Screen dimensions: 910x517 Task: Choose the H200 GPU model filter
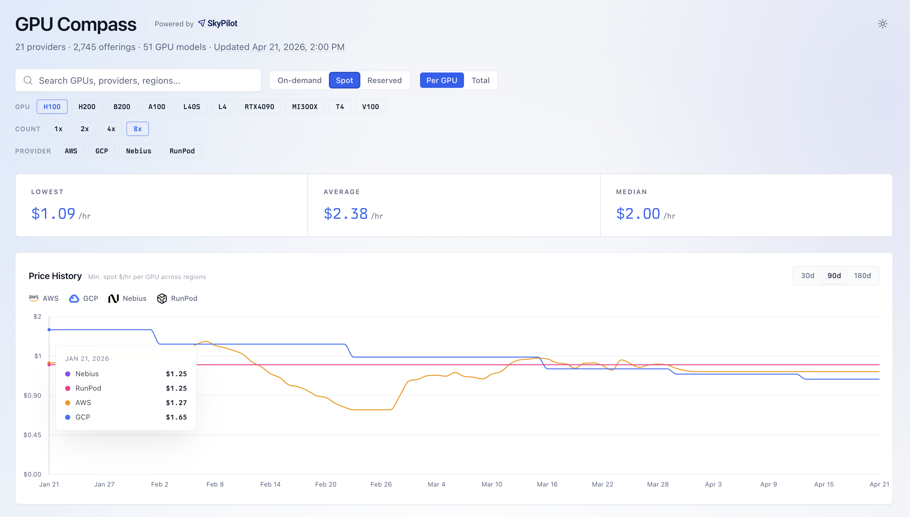click(x=87, y=106)
